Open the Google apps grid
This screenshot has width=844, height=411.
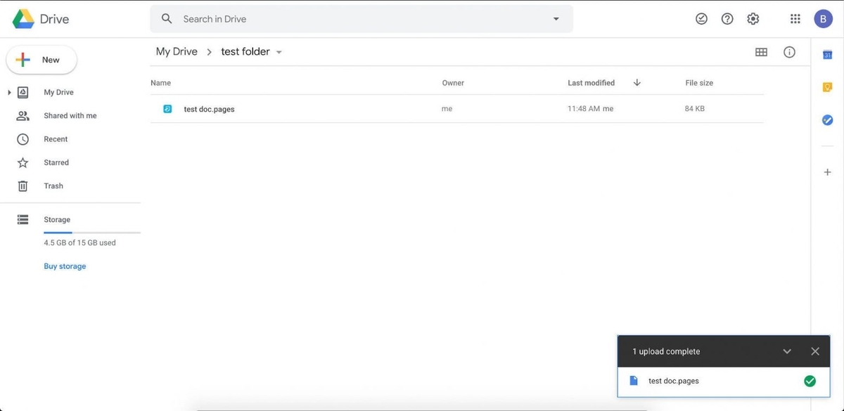point(795,18)
